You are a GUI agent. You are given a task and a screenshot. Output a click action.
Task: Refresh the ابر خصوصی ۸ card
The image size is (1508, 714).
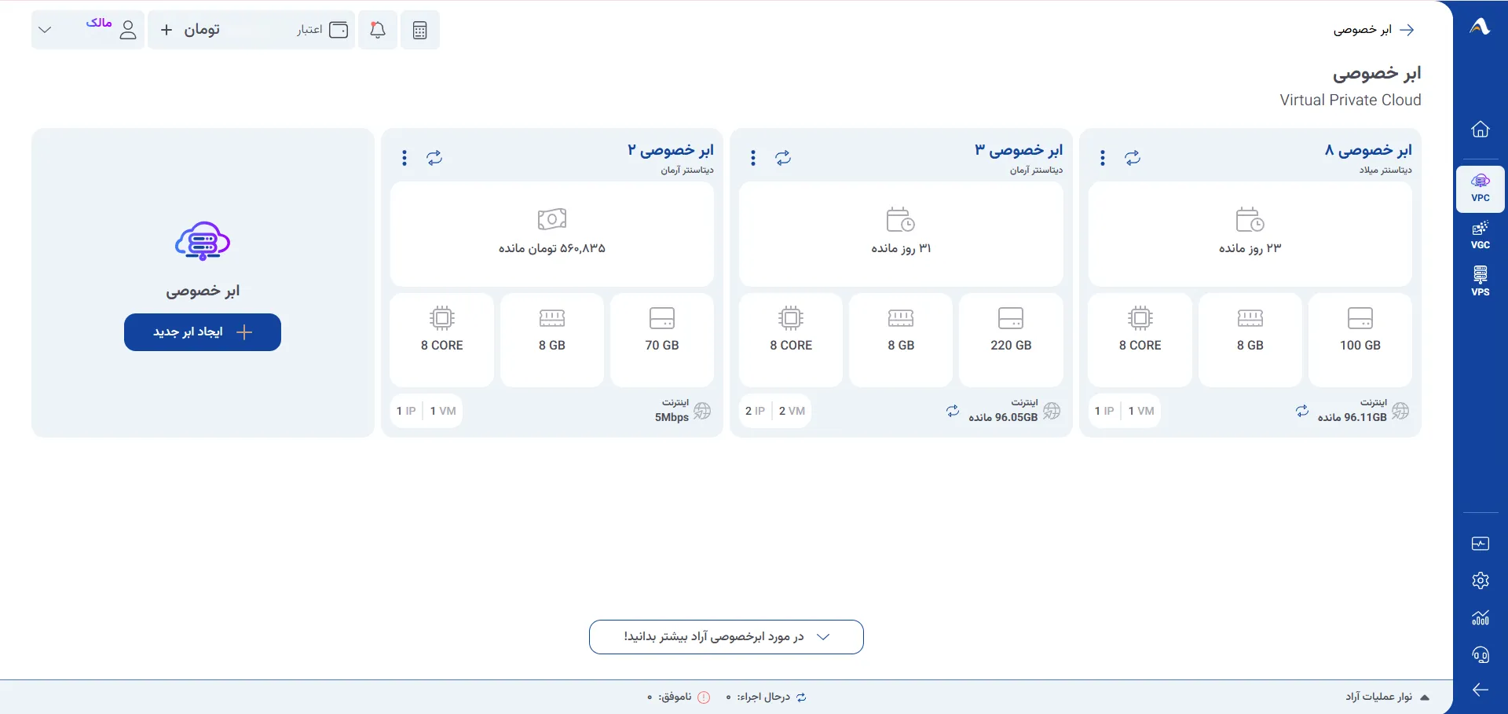[1133, 158]
